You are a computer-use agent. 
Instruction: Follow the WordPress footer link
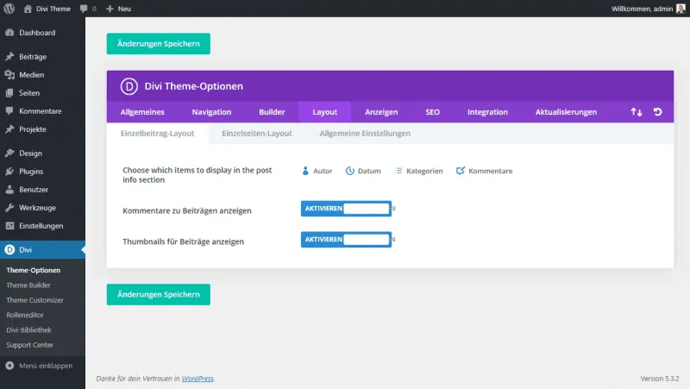[x=198, y=379]
